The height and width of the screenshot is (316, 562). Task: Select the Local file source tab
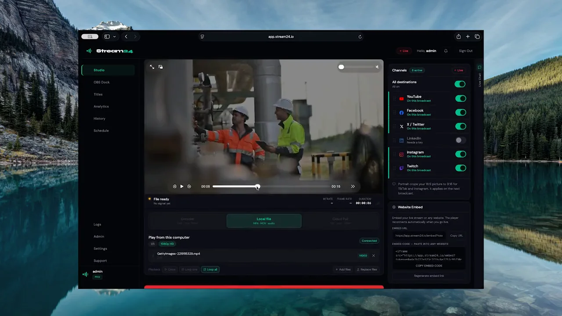[x=264, y=221]
